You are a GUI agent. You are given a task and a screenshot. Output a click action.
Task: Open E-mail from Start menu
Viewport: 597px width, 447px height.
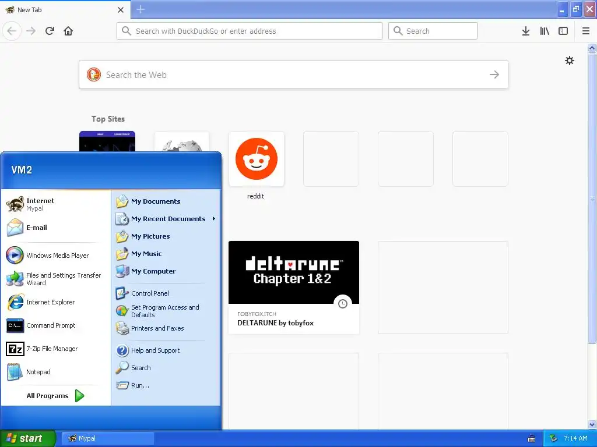click(x=55, y=228)
